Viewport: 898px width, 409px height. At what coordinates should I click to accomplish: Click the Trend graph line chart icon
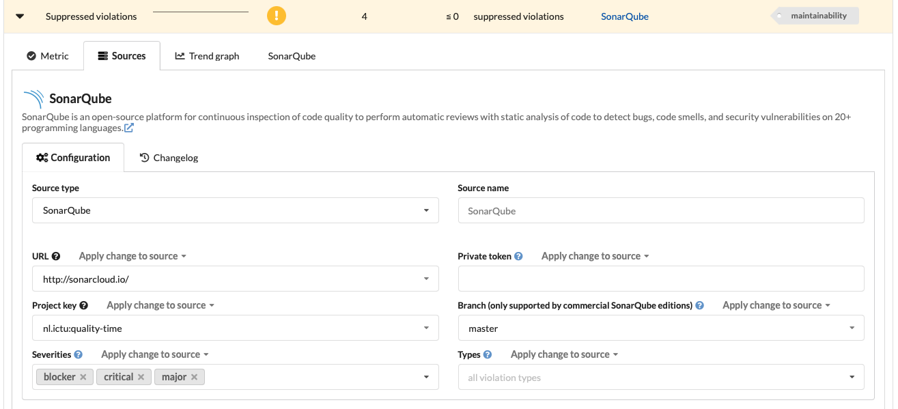[x=180, y=56]
